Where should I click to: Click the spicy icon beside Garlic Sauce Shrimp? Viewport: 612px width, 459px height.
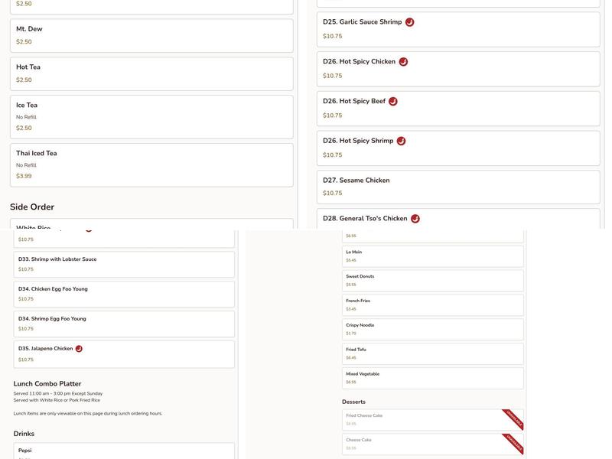pos(409,22)
